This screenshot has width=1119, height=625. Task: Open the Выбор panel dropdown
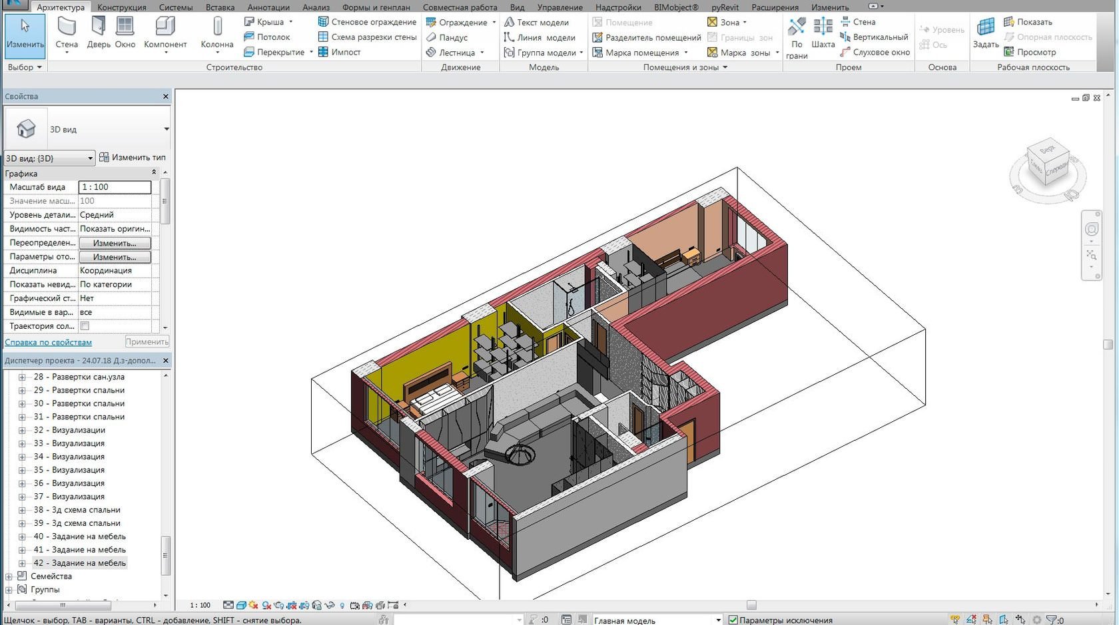(x=25, y=67)
